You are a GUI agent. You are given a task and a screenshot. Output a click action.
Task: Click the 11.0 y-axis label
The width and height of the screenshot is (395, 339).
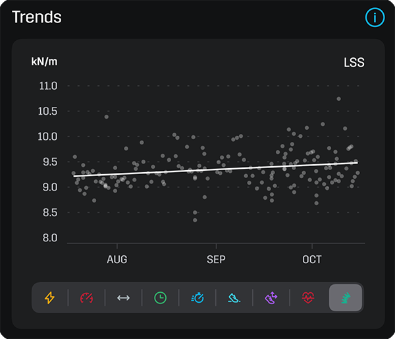[48, 86]
